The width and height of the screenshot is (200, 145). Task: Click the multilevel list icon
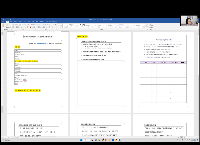click(43, 25)
